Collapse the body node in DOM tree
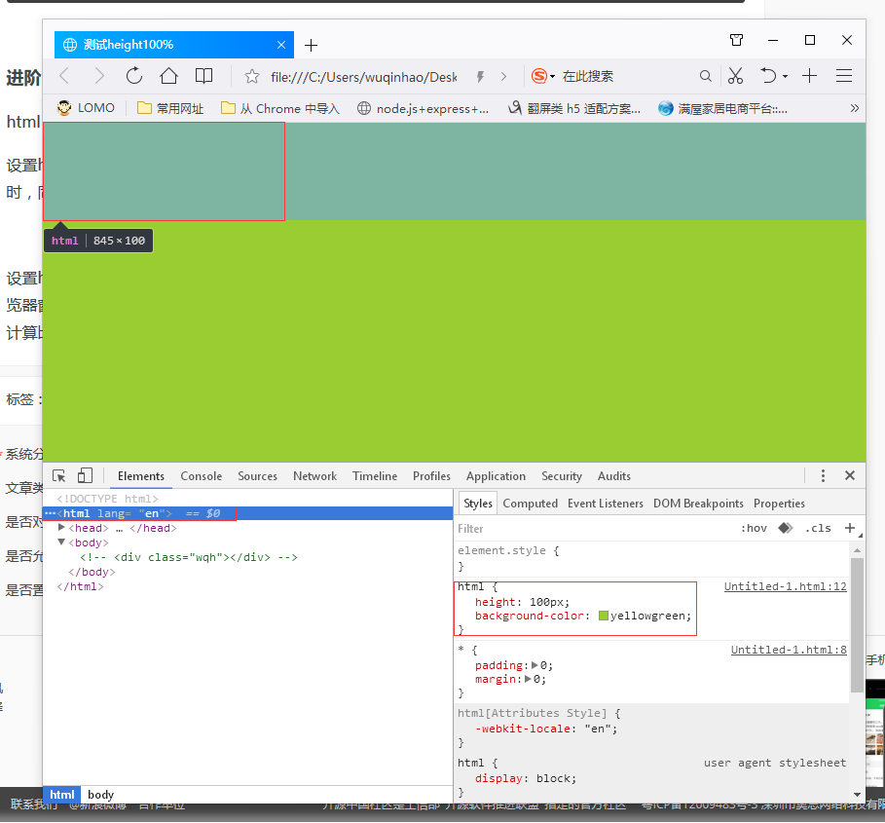Screen dimensions: 885x823 (x=62, y=542)
